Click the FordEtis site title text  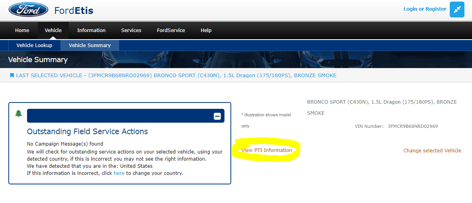74,10
